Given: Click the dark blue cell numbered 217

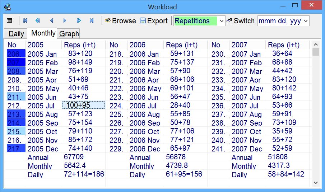Looking at the screenshot, I should (x=16, y=148).
